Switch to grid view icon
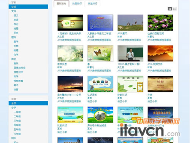Screen dimensions: 190x143 click(x=170, y=9)
